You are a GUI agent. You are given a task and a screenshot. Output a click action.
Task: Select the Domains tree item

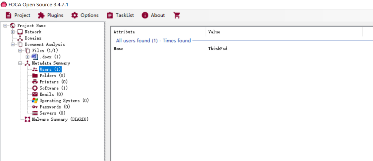click(x=33, y=38)
